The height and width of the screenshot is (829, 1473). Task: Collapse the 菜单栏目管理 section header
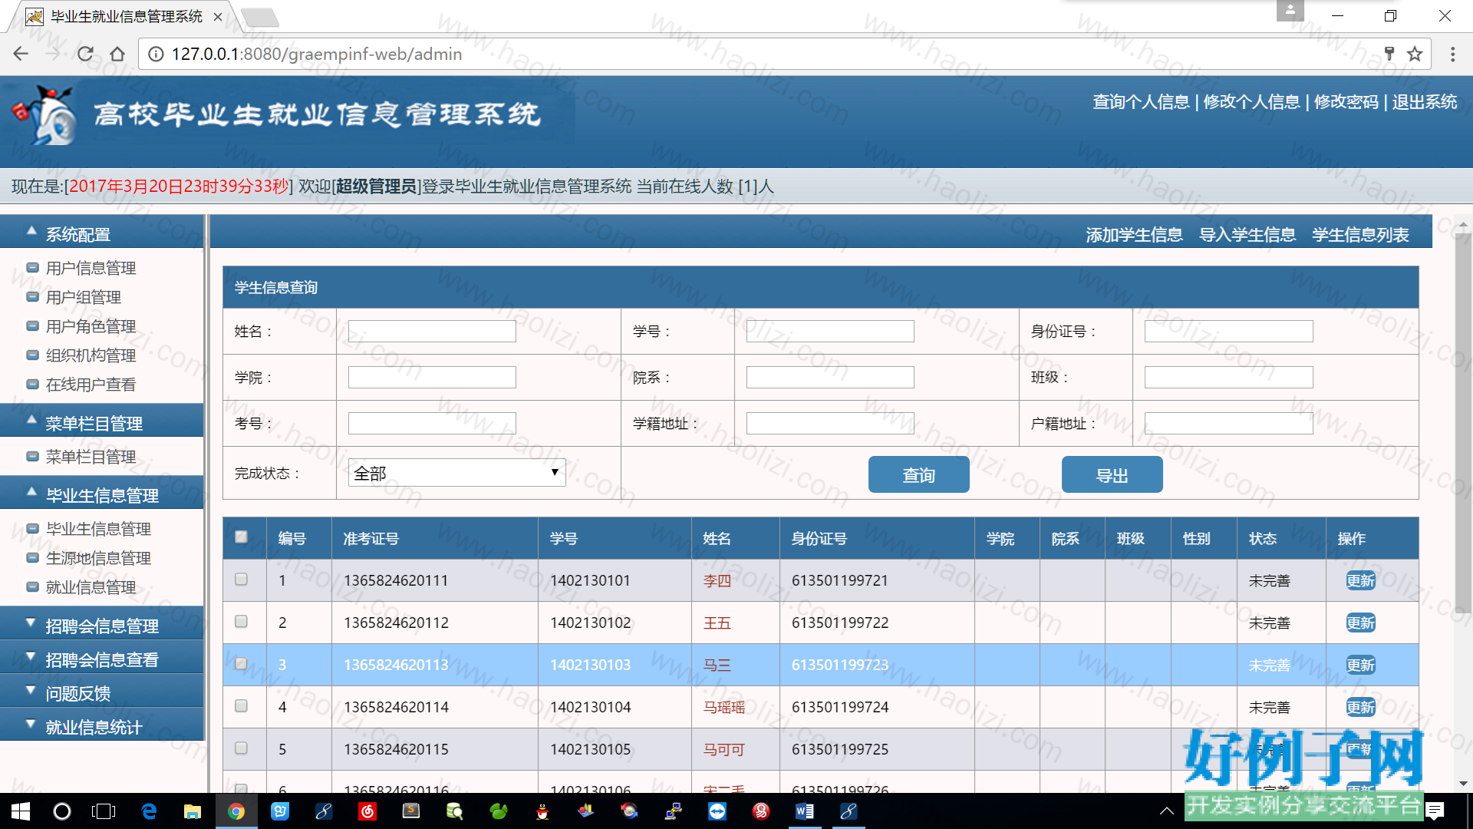[x=102, y=421]
